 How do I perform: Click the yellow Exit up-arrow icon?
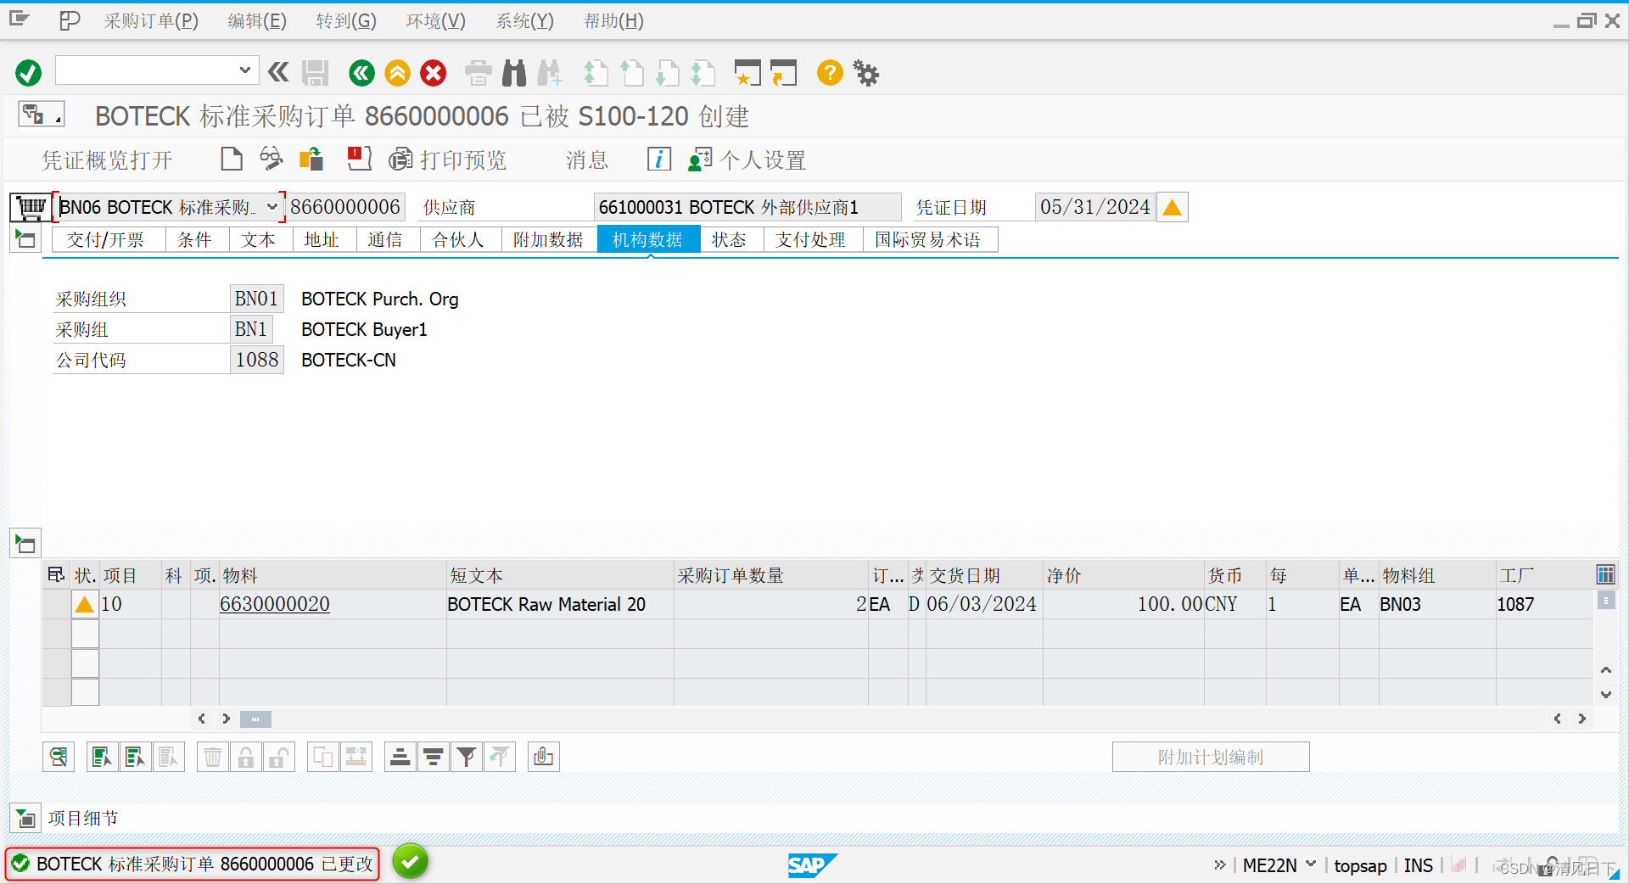click(x=397, y=73)
